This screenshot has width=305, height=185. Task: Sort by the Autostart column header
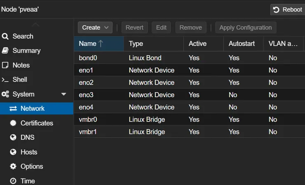(x=242, y=44)
